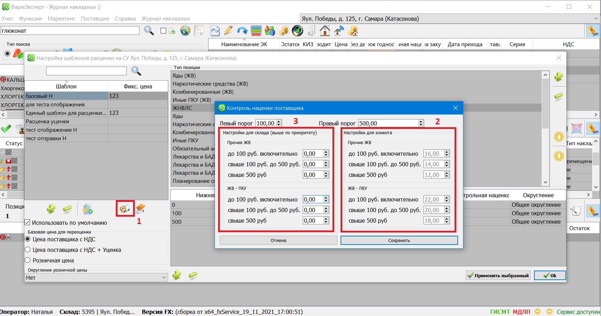Select 'Розничная цена' radio button
Screen dimensions: 601x316
coord(28,260)
